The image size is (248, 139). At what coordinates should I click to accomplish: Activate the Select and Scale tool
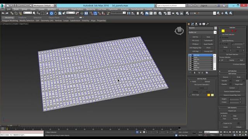tap(60, 14)
